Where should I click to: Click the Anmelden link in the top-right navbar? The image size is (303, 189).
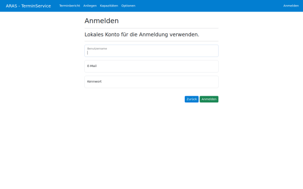(x=291, y=6)
